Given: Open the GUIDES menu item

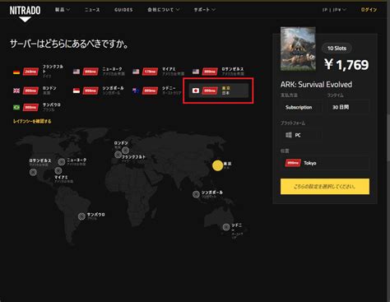Looking at the screenshot, I should (123, 10).
